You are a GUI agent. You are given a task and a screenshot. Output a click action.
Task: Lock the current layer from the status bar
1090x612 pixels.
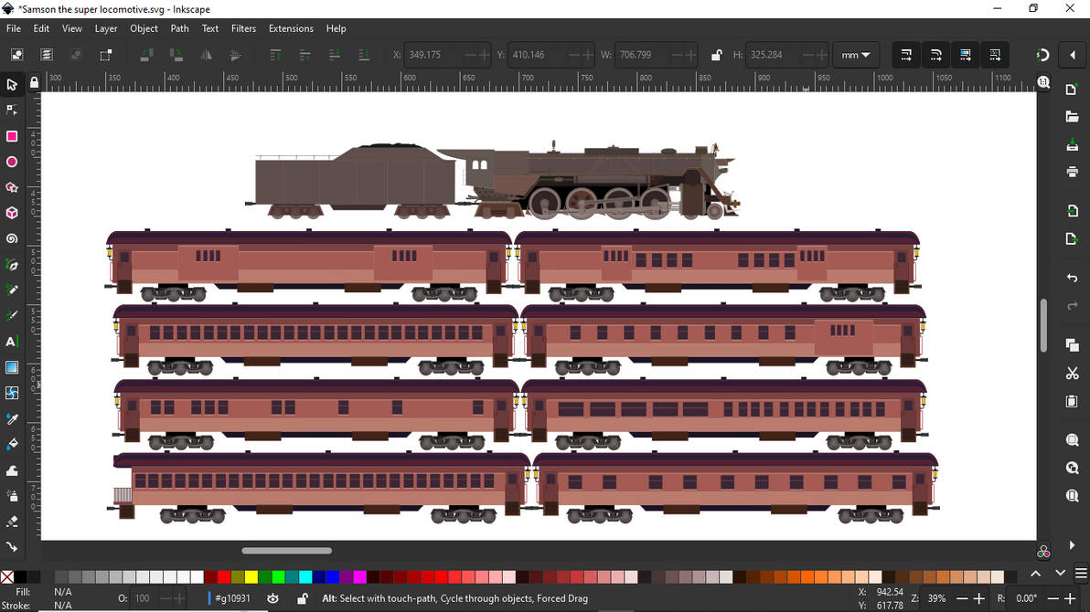303,598
